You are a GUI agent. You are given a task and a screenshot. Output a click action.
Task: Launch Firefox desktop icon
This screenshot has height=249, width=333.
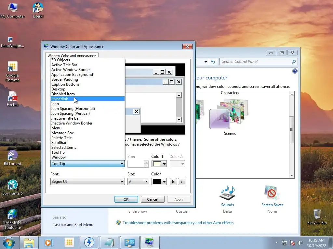[13, 99]
